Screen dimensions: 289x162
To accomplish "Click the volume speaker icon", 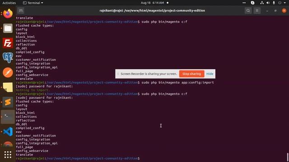I will tap(268, 3).
